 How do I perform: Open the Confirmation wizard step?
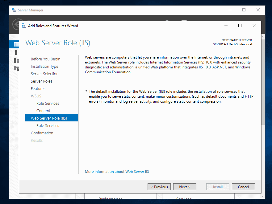click(42, 133)
